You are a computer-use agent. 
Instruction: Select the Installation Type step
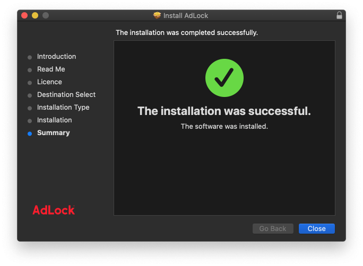coord(63,108)
